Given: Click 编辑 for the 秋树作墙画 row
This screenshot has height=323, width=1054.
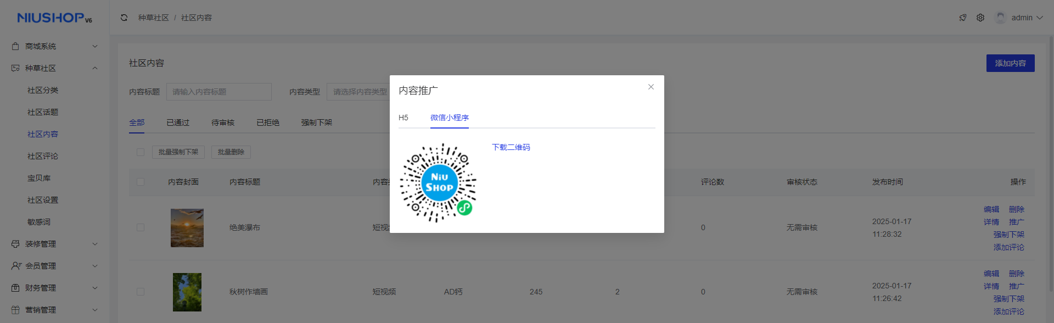Looking at the screenshot, I should tap(991, 274).
